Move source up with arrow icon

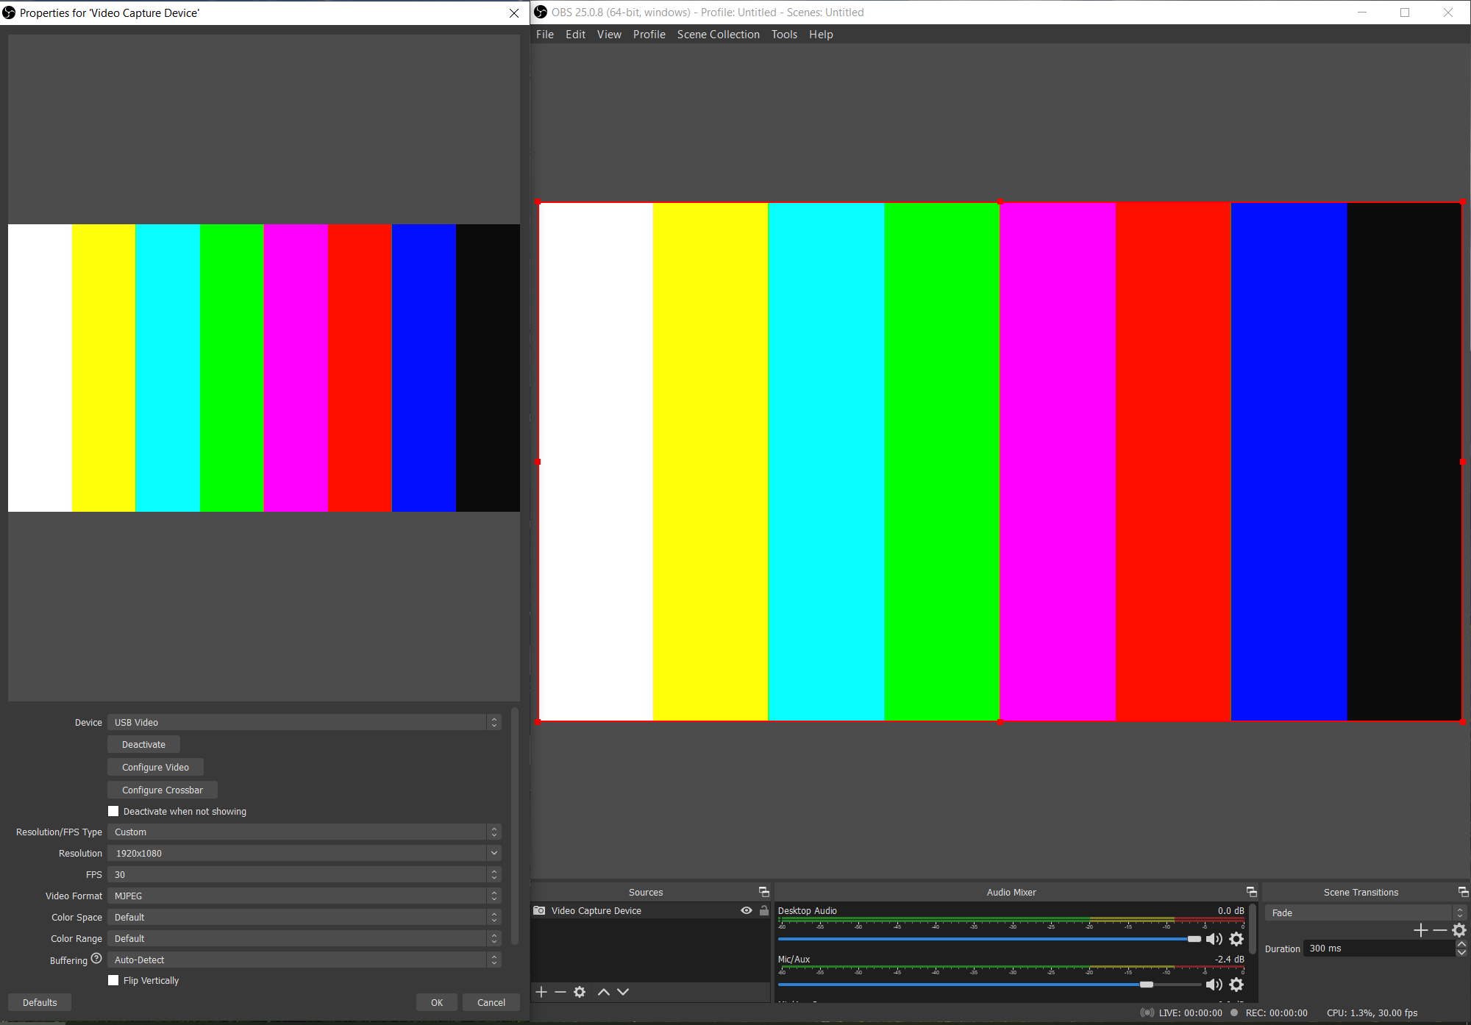[x=604, y=992]
